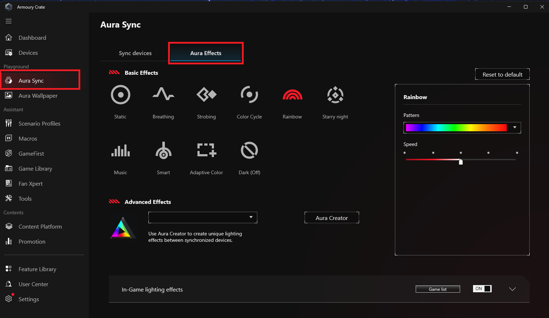549x318 pixels.
Task: Click the Speed slider handle
Action: (461, 162)
